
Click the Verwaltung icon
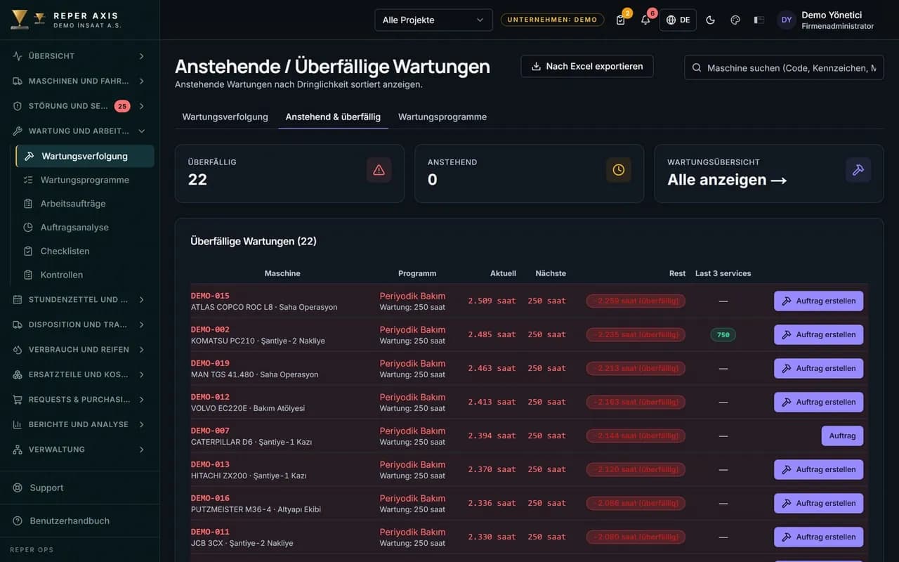pyautogui.click(x=18, y=450)
